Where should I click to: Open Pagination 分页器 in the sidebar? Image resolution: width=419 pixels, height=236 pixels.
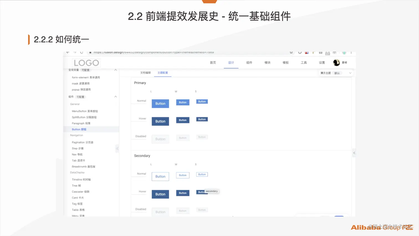83,142
